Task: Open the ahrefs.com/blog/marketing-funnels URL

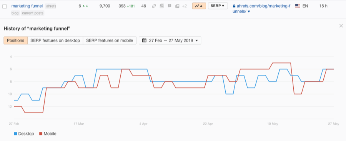Action: click(261, 8)
